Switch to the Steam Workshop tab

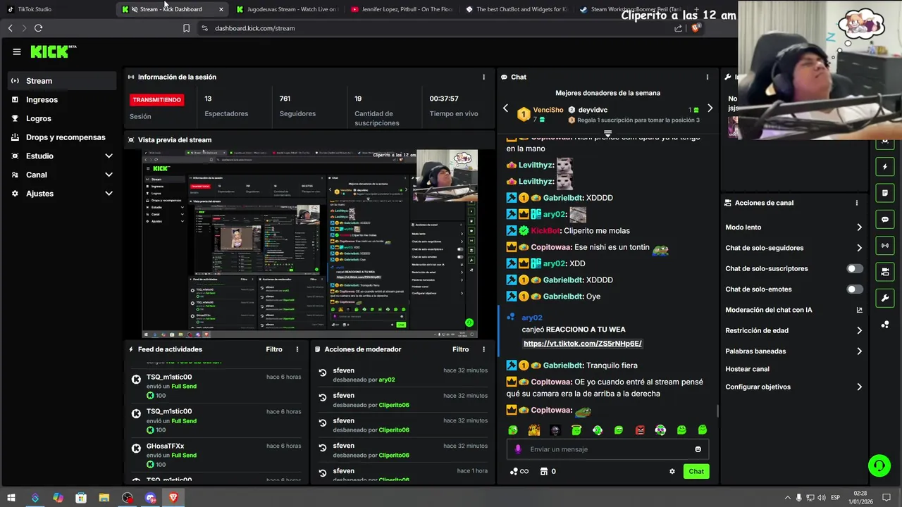click(631, 9)
